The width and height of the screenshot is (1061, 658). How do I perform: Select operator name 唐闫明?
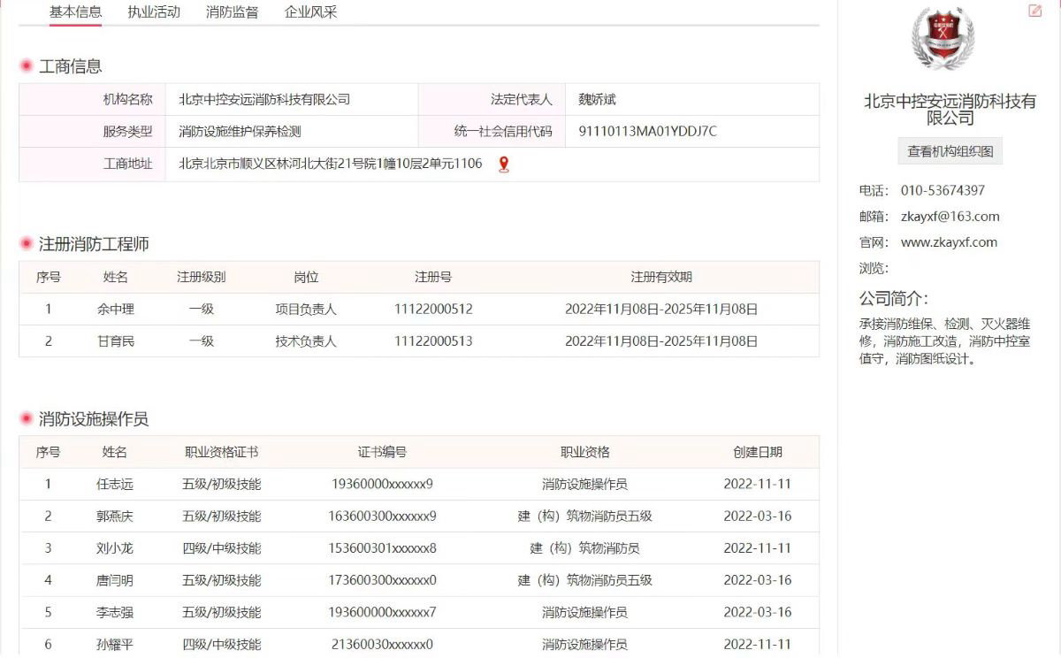tap(115, 580)
